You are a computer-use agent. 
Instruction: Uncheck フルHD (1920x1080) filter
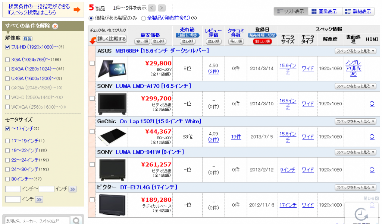tap(7, 47)
